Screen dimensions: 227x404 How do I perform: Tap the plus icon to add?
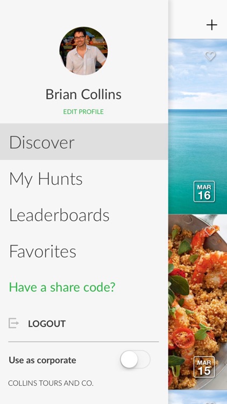click(x=212, y=25)
